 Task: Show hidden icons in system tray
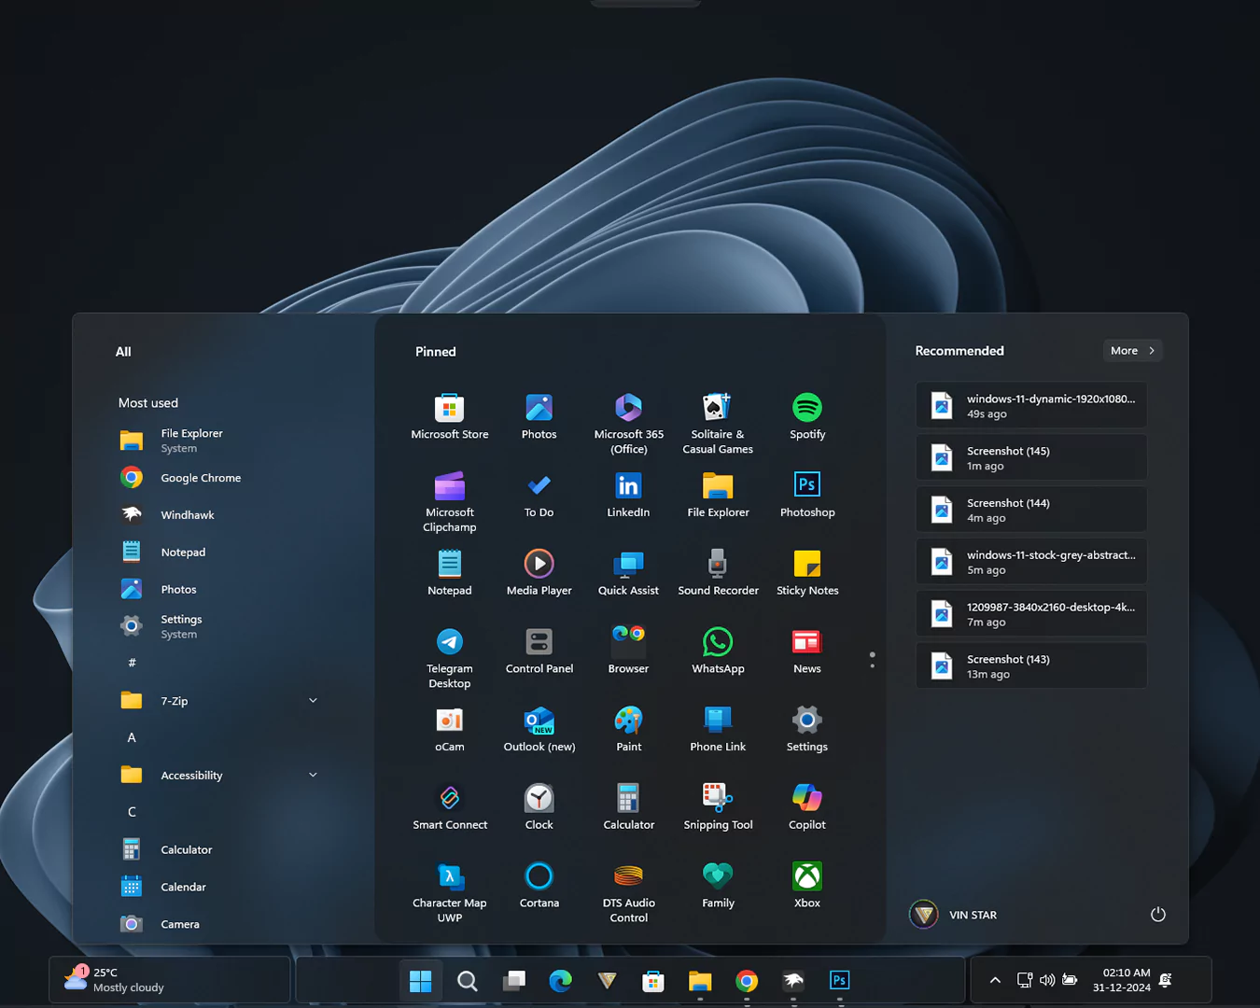tap(995, 980)
